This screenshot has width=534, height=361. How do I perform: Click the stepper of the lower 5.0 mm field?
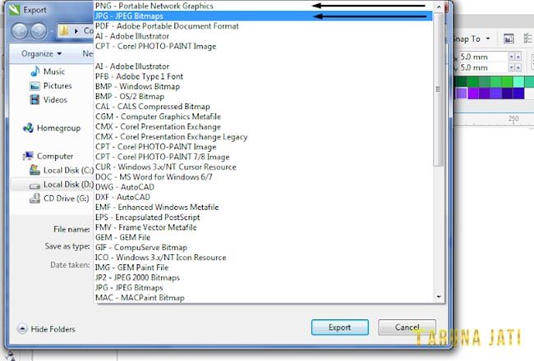pos(514,68)
